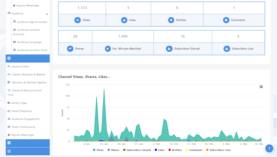
Task: Toggle Comments series in chart legend
Action: click(194, 150)
